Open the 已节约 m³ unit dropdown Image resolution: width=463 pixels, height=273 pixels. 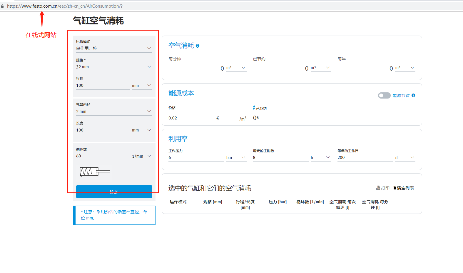pos(321,68)
